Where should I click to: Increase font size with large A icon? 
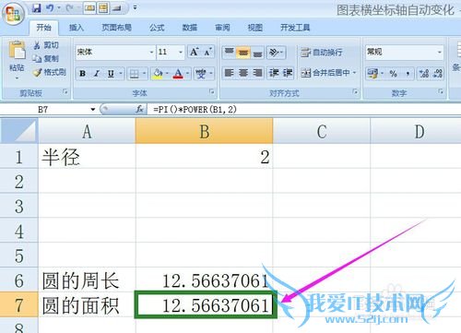[195, 52]
